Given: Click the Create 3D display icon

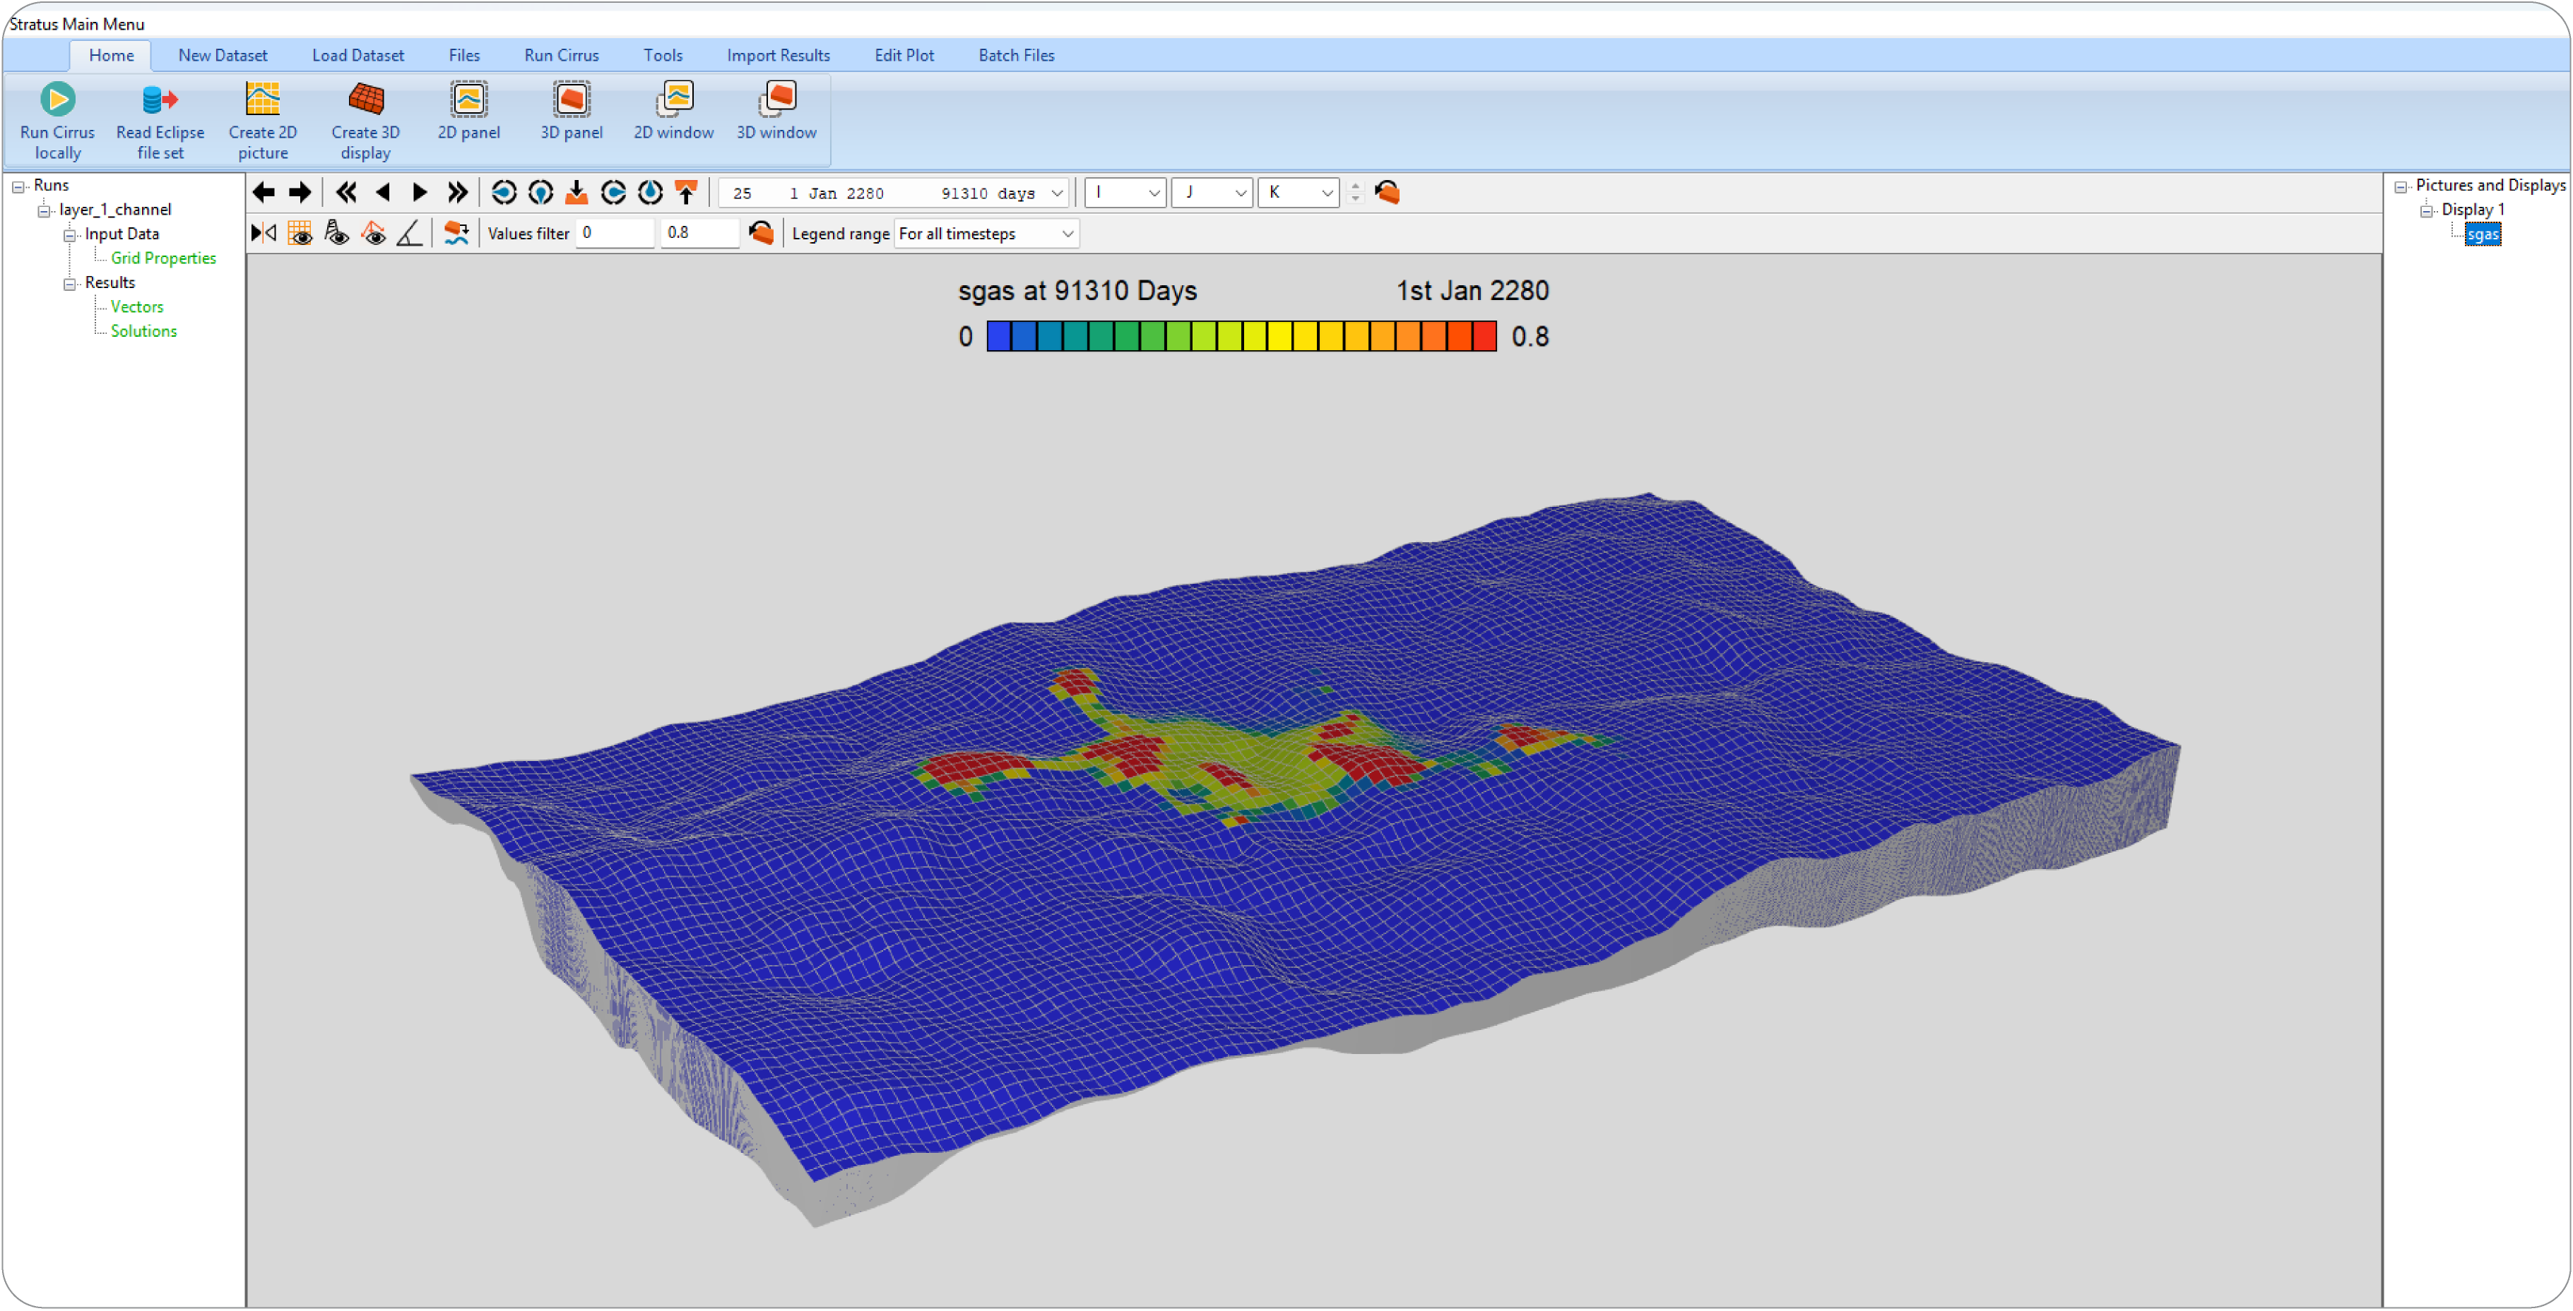Looking at the screenshot, I should [365, 100].
